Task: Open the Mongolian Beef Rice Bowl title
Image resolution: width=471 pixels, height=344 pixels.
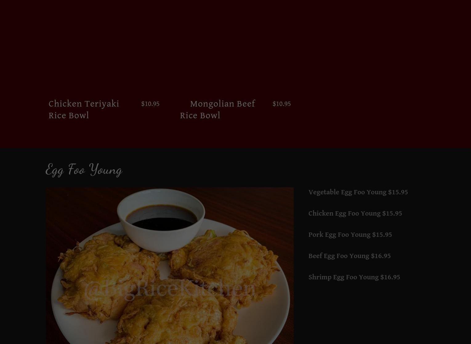Action: (x=217, y=110)
